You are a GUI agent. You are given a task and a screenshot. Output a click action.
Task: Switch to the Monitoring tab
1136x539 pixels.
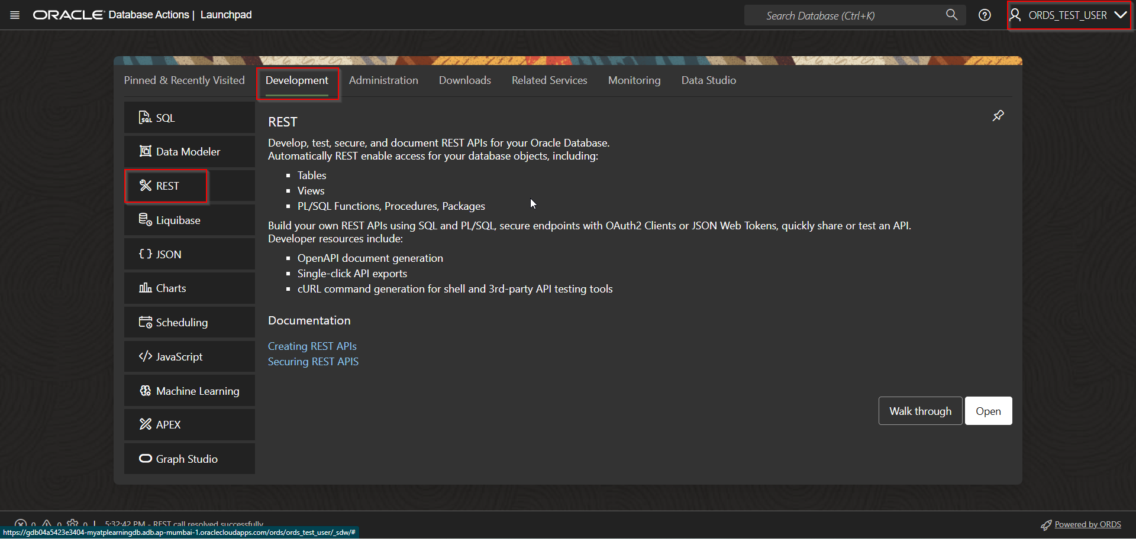634,80
